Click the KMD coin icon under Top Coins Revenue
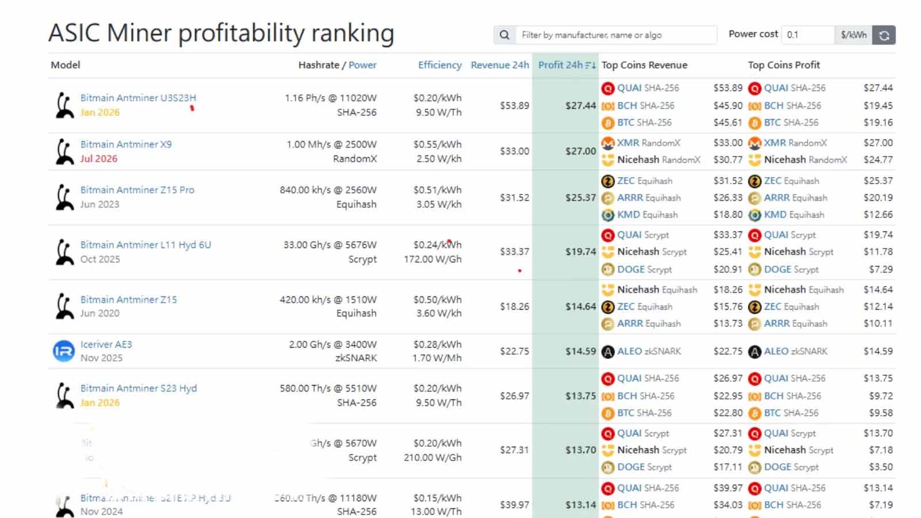 [608, 215]
